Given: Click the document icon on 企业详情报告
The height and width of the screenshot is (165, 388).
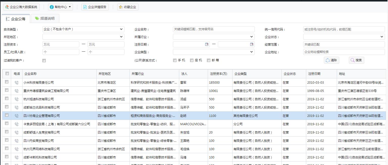Looking at the screenshot, I should (x=85, y=7).
